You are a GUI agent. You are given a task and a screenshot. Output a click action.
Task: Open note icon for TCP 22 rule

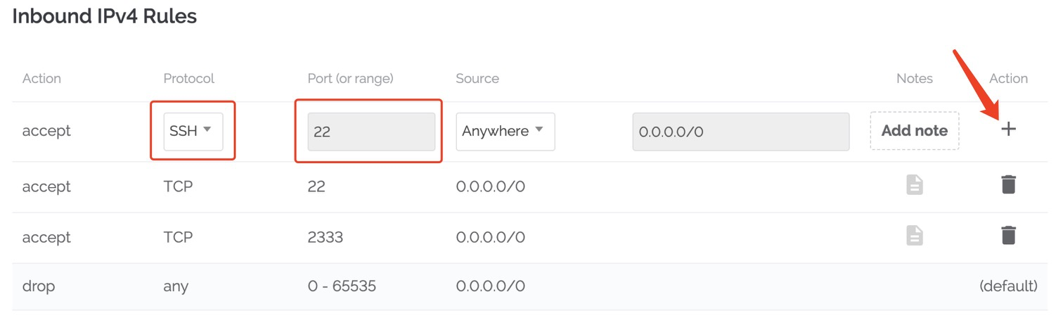(x=914, y=185)
